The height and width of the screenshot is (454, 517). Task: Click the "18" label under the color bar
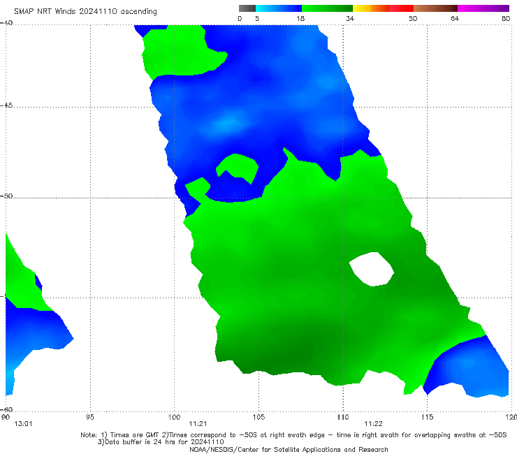[x=300, y=19]
